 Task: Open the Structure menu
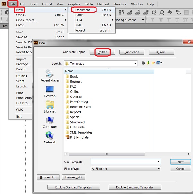[x=120, y=4]
